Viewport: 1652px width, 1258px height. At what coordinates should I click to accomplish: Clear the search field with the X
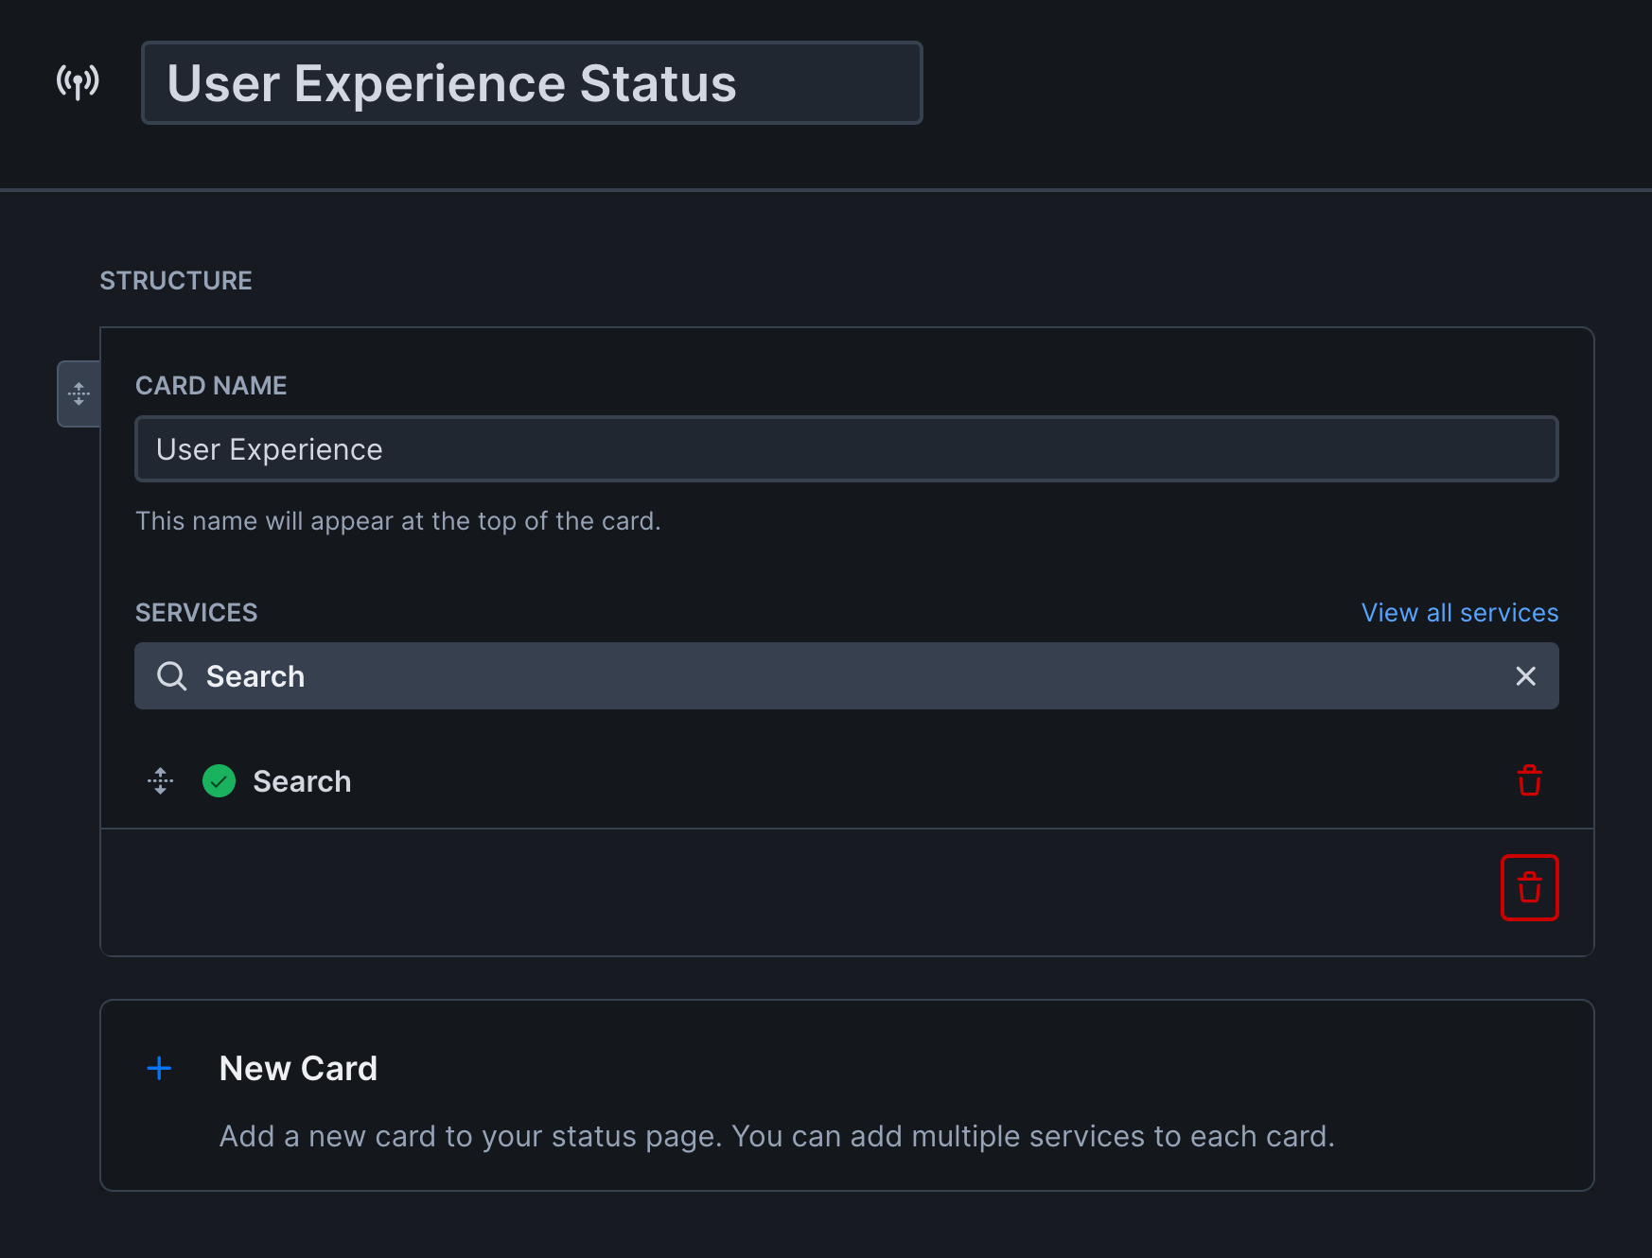[1525, 676]
